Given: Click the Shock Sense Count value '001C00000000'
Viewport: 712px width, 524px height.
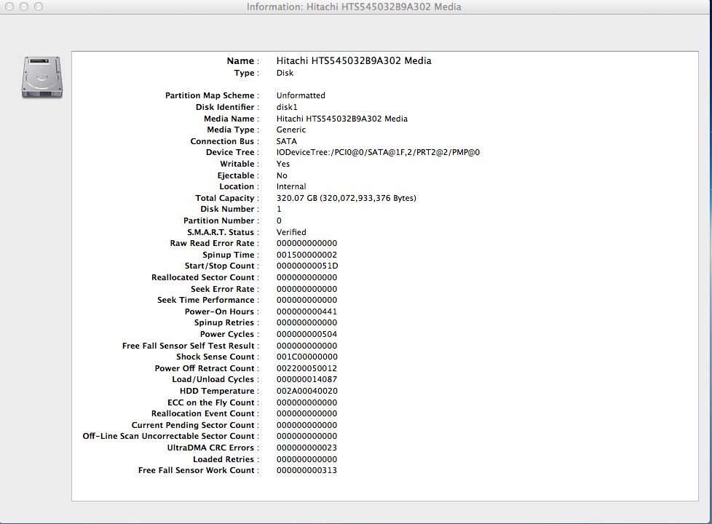Looking at the screenshot, I should [x=307, y=357].
